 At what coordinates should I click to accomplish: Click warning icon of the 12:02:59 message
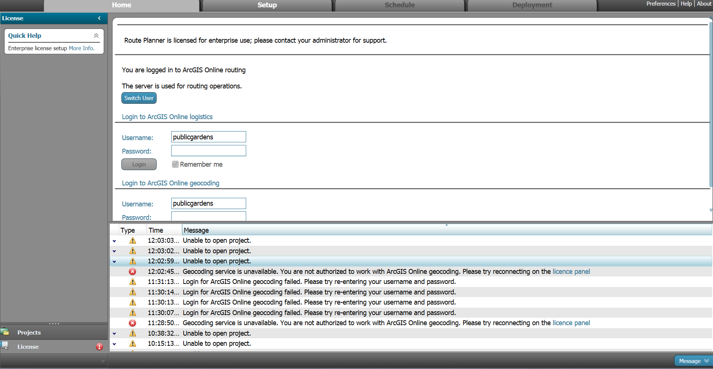[x=133, y=261]
